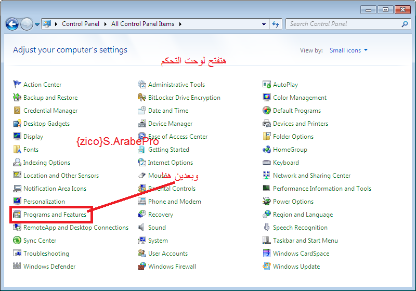Open recent pages dropdown beside Forward button
This screenshot has height=291, width=416.
[x=37, y=24]
